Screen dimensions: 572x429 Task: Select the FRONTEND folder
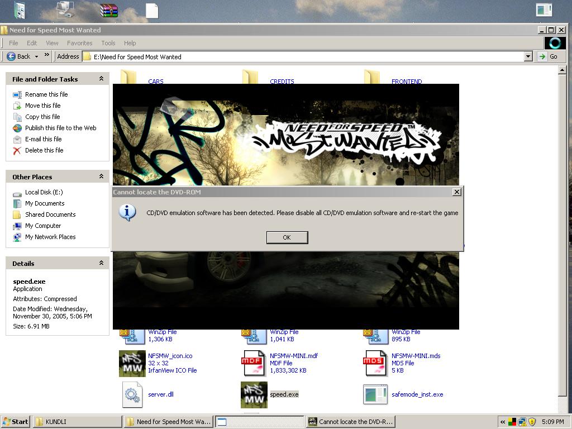click(407, 82)
